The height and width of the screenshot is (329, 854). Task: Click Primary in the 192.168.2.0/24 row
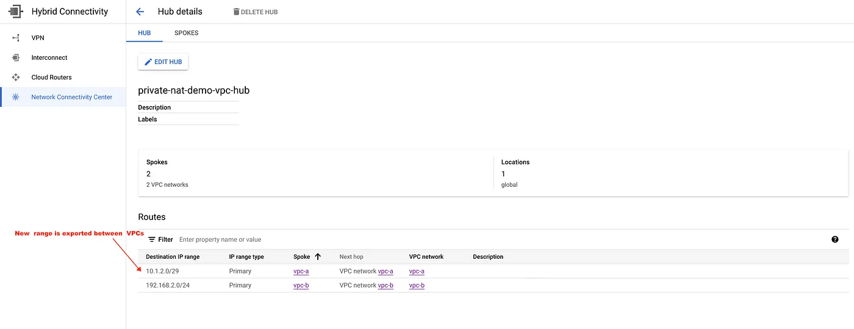coord(240,285)
